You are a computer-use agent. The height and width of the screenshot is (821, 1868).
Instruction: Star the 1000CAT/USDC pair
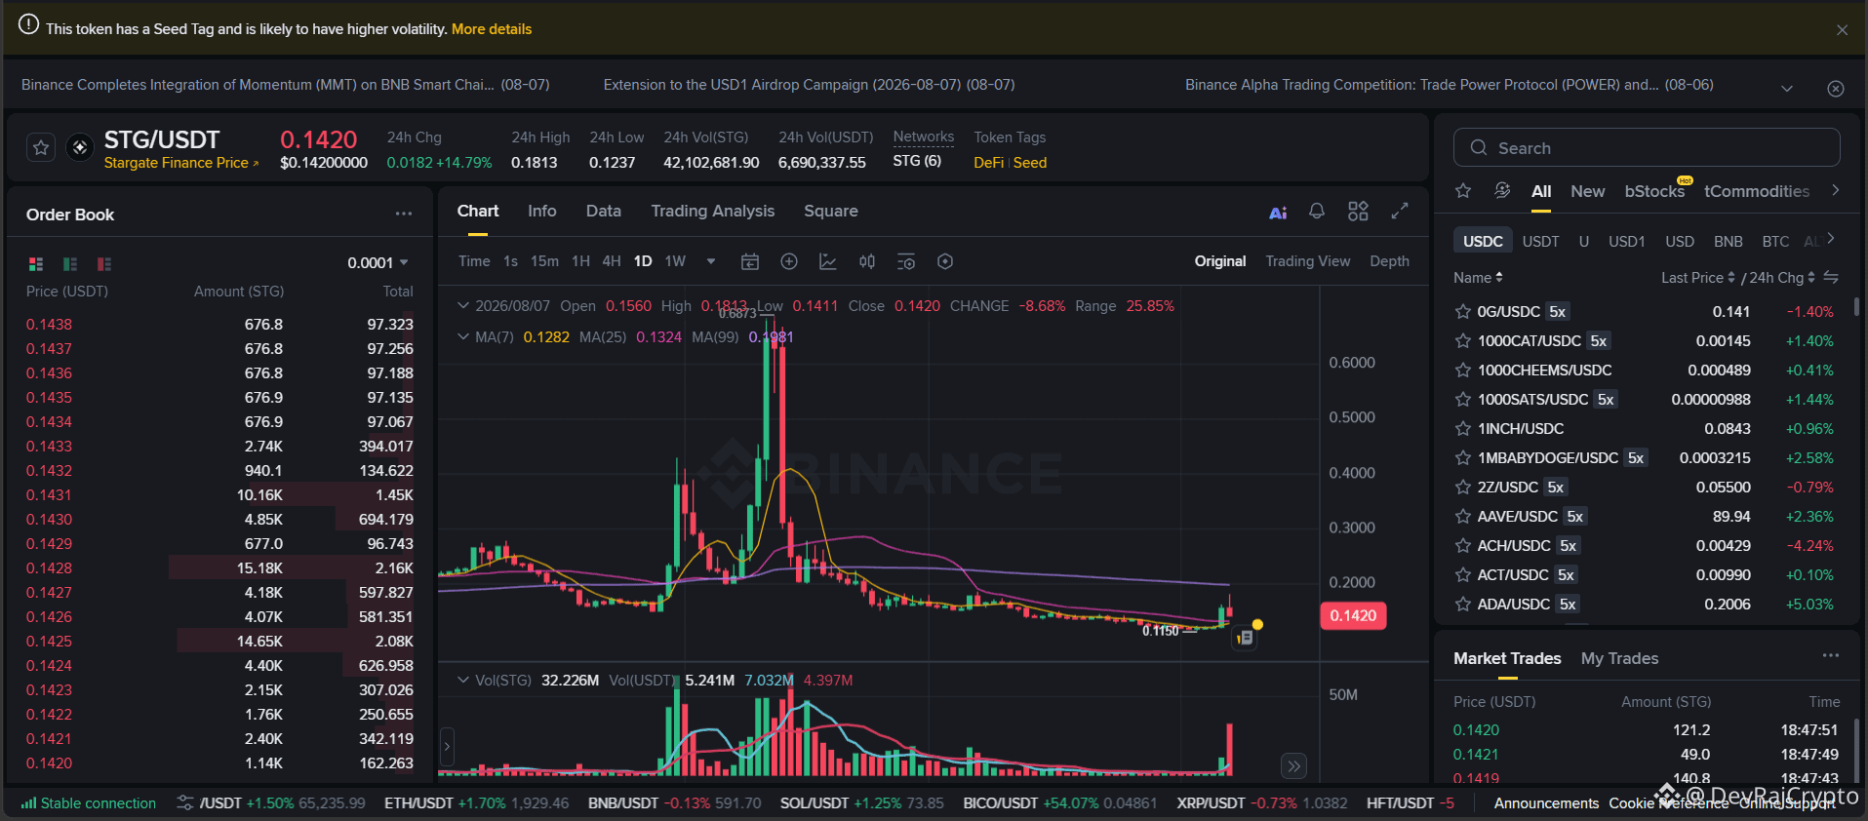(x=1463, y=341)
